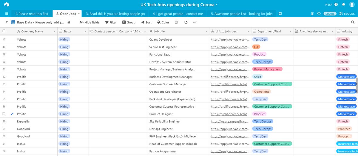The width and height of the screenshot is (358, 156).
Task: Click the grid view icon beside Base Data
Action: (13, 22)
